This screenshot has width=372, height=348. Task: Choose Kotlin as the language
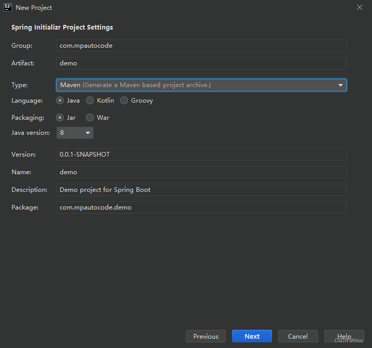coord(90,101)
